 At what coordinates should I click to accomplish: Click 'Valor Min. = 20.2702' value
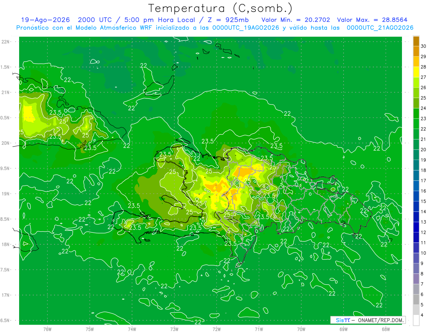(296, 20)
